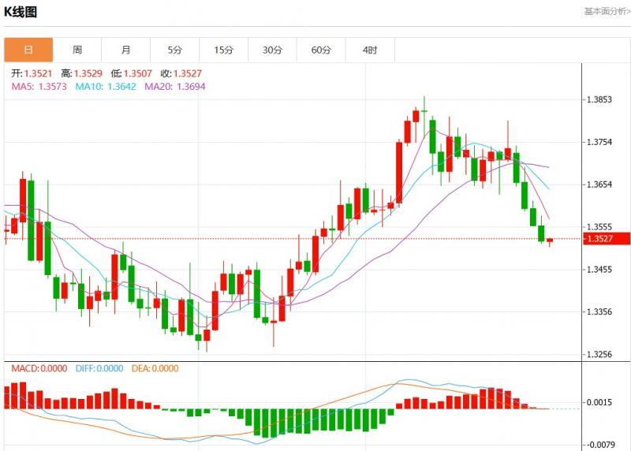Open the 5分 interval tab
631x451 pixels.
coord(175,50)
